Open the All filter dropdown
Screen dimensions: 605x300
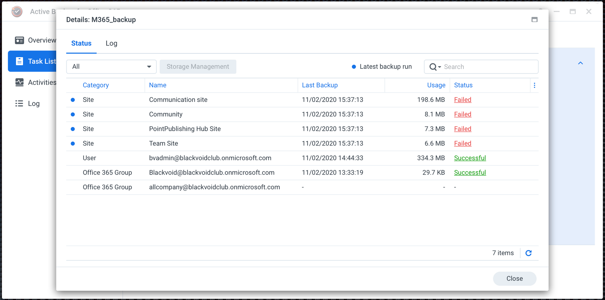[111, 67]
